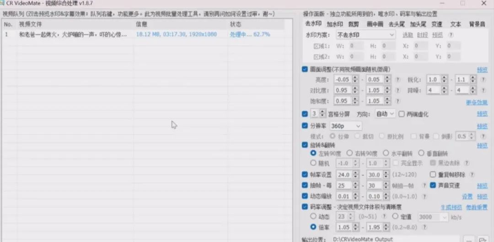Toggle the 码率调整 checkbox
Viewport: 494px width, 242px height.
click(305, 207)
